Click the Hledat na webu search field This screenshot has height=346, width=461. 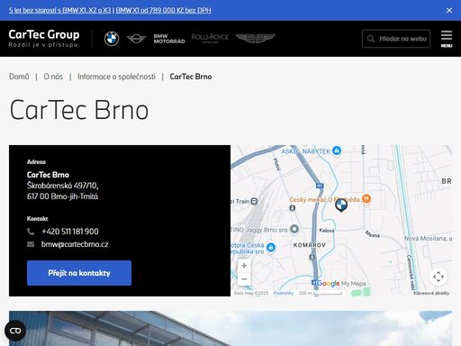tap(396, 39)
